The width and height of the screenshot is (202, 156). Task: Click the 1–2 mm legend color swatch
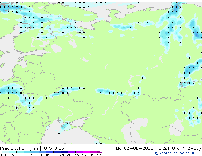(20, 152)
